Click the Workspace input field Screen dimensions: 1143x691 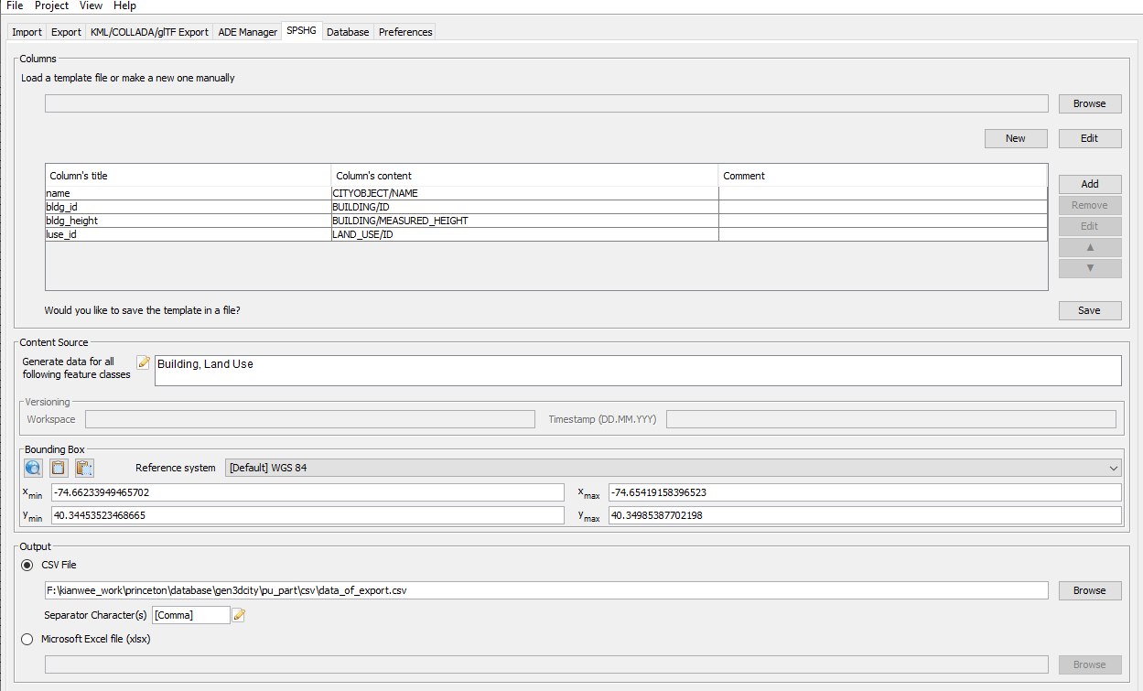[x=310, y=419]
